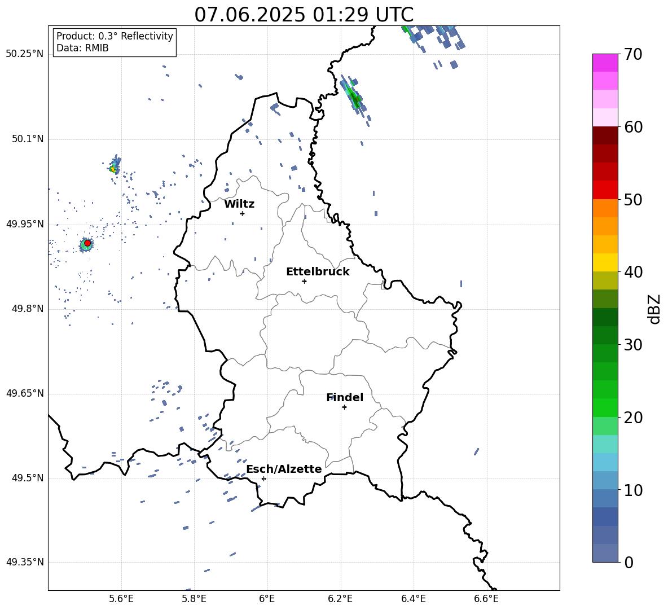The height and width of the screenshot is (610, 668).
Task: Click the 6.6°E longitude tick label
Action: [x=486, y=599]
